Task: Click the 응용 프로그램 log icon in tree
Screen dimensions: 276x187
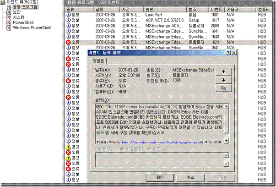Action: [9, 7]
